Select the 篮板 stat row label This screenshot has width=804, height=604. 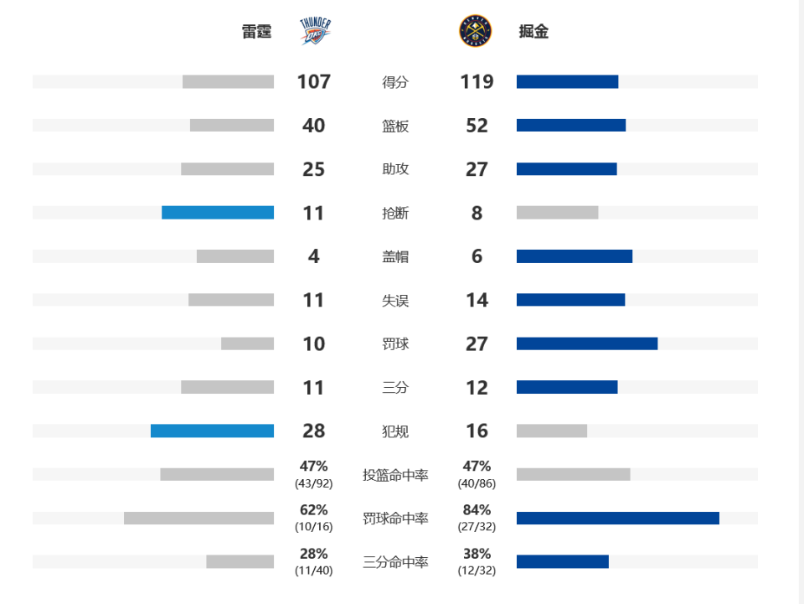pyautogui.click(x=395, y=126)
